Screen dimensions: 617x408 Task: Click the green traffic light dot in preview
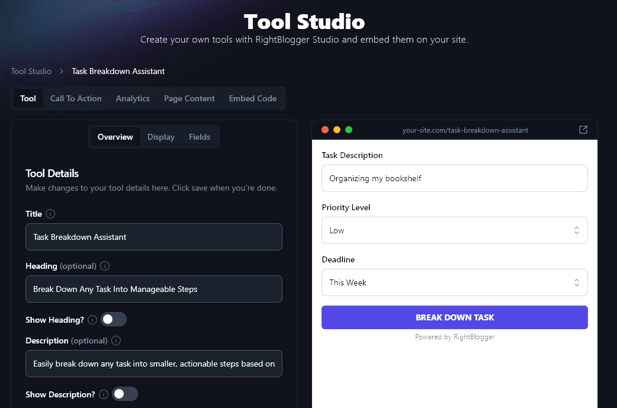click(x=349, y=129)
